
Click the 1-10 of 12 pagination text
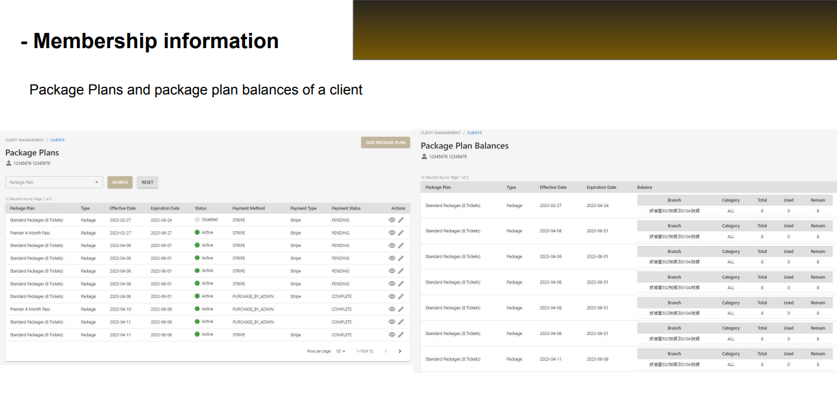[x=365, y=351]
